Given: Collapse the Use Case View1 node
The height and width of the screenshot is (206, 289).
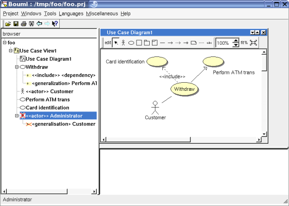Looking at the screenshot, I should [11, 51].
